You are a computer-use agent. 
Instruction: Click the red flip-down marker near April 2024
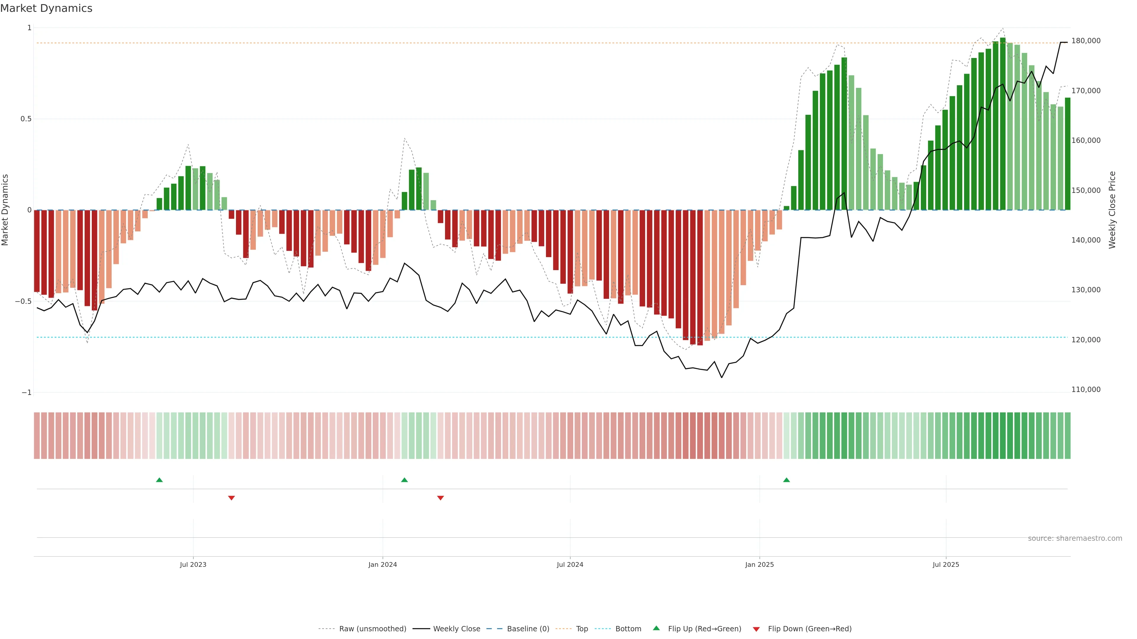[x=440, y=498]
